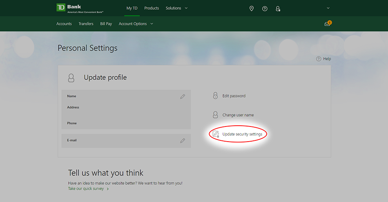This screenshot has height=202, width=388.
Task: Click the Phone label in profile
Action: [x=72, y=123]
